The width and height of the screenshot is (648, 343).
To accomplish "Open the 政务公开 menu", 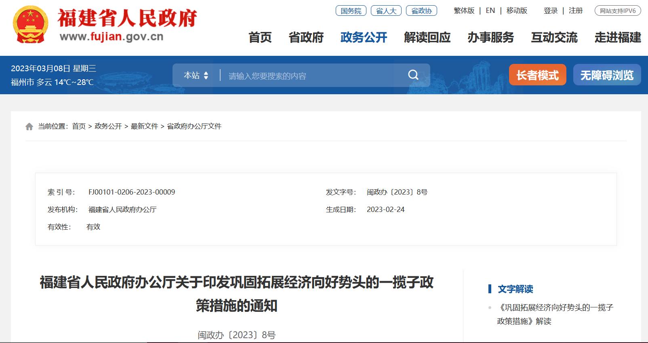I will point(364,38).
